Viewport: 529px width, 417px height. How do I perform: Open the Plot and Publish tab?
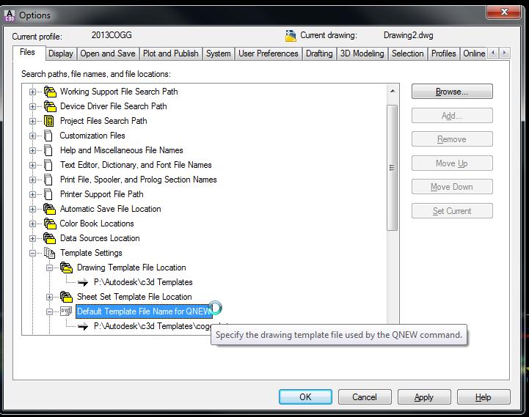tap(171, 53)
